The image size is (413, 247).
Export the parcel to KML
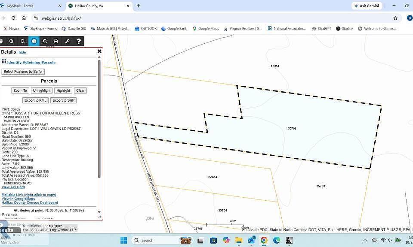point(35,100)
